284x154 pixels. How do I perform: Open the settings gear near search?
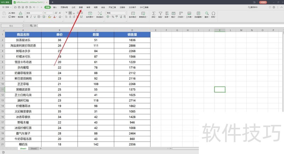pos(274,7)
